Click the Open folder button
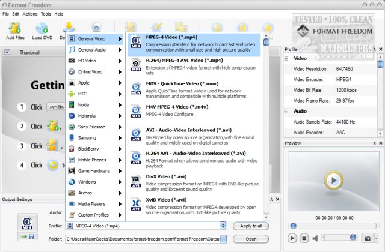Screen dimensions: 385x252 251,239
